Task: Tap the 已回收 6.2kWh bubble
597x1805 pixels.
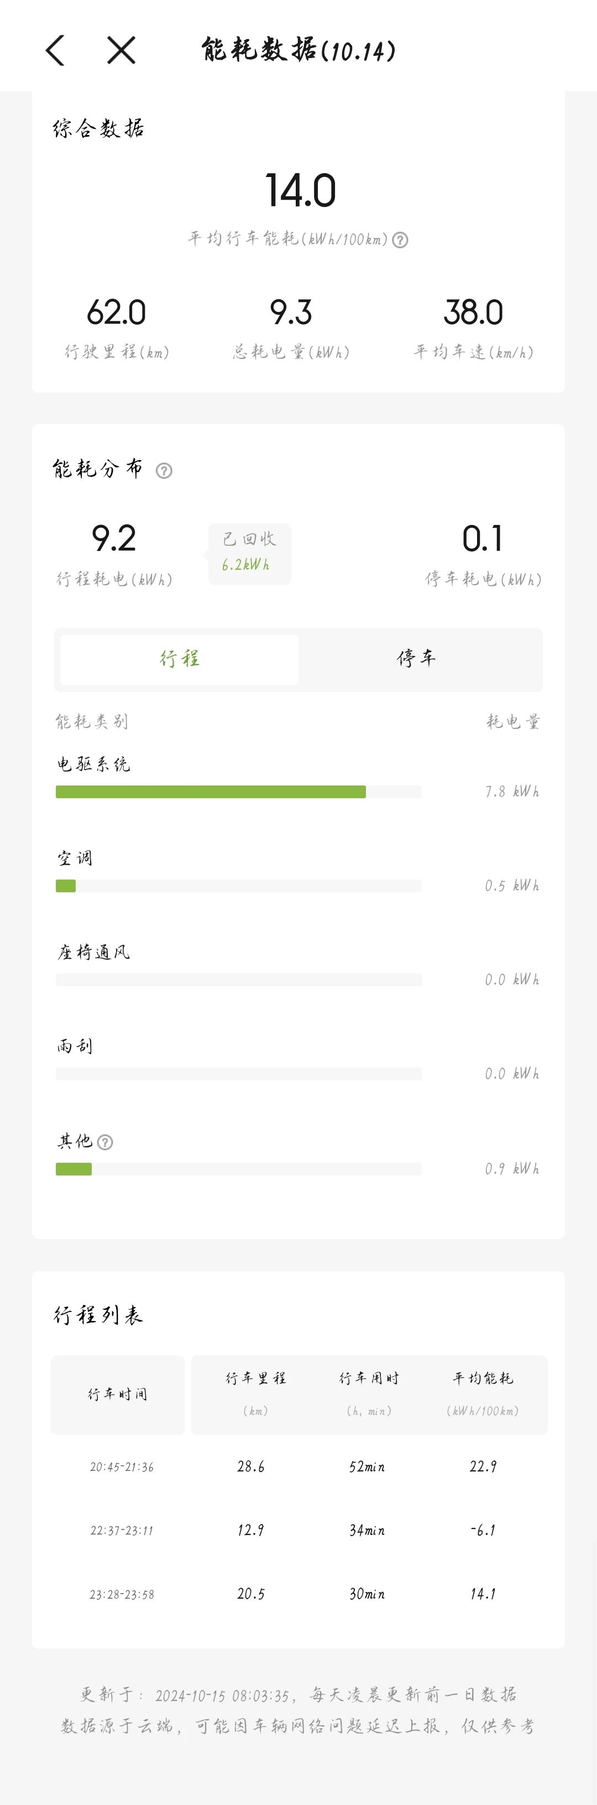Action: [249, 554]
